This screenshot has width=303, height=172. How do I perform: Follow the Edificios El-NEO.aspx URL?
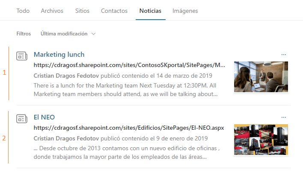[x=129, y=128]
